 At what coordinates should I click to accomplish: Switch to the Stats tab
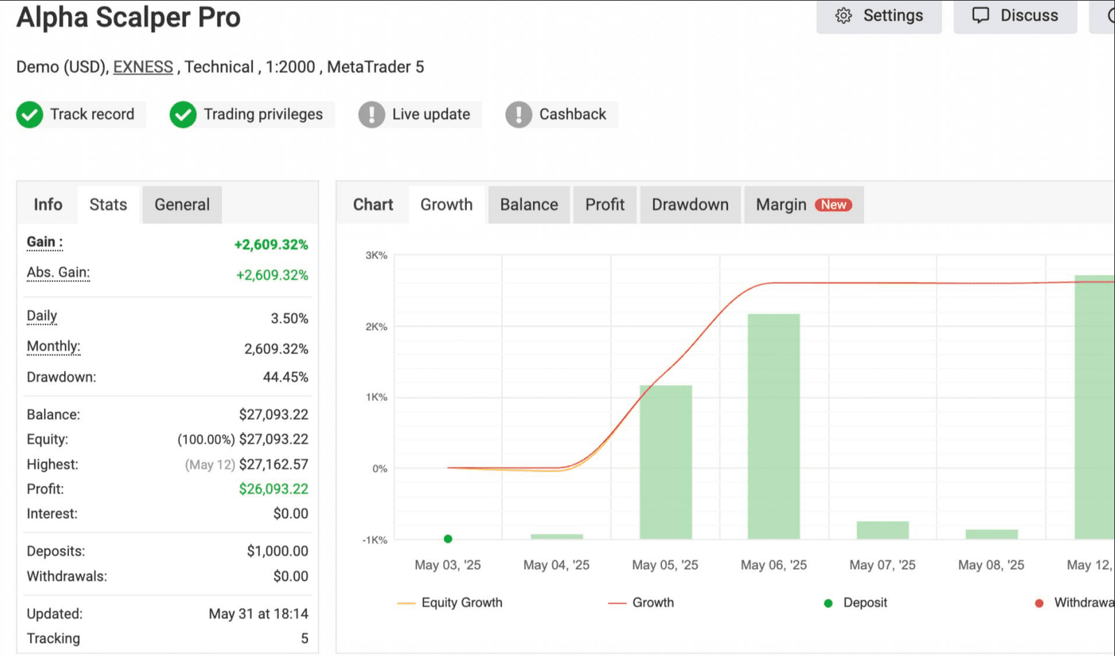(x=108, y=205)
